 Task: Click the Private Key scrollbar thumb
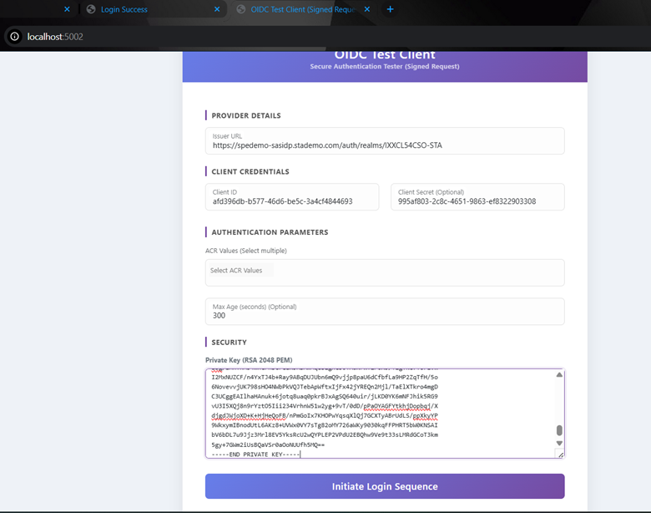(x=559, y=430)
